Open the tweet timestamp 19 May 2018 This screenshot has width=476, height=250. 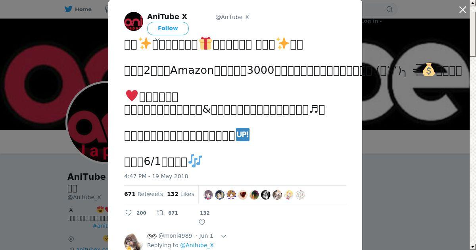coord(156,176)
